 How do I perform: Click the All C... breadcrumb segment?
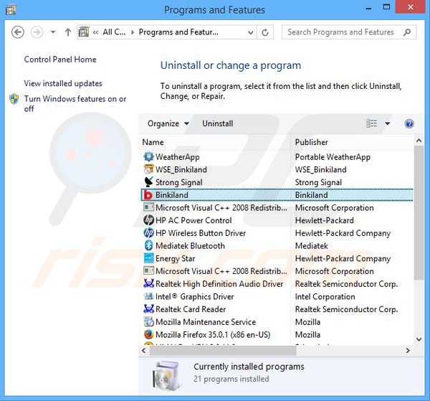(x=114, y=32)
